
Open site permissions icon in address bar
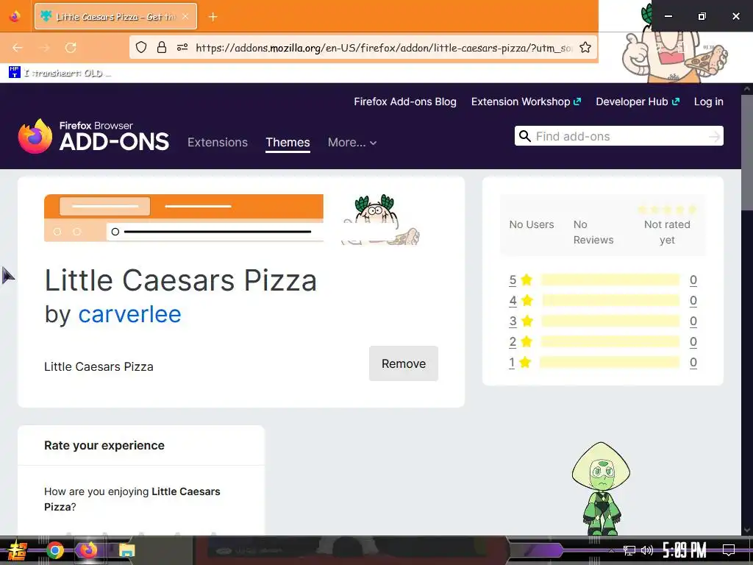182,47
